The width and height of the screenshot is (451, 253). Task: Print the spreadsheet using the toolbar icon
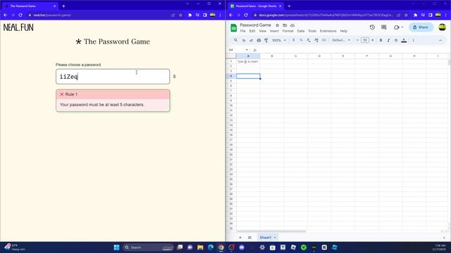coord(259,41)
